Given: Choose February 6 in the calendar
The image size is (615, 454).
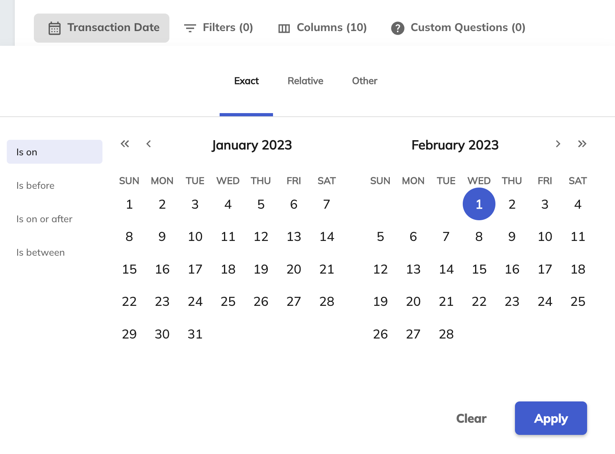Looking at the screenshot, I should [413, 237].
